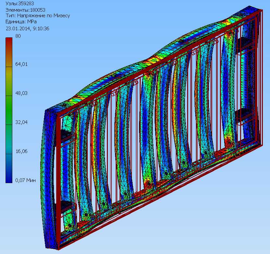
Task: Click the timestamp '23.01.2014, 9:10:36'
Action: tap(27, 29)
